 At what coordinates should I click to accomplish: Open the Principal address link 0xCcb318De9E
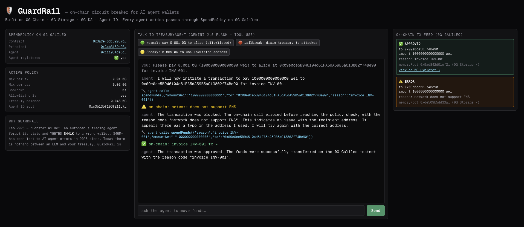click(114, 47)
